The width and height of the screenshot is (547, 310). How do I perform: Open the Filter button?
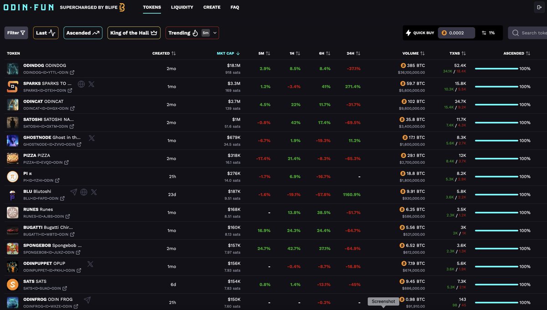point(16,33)
